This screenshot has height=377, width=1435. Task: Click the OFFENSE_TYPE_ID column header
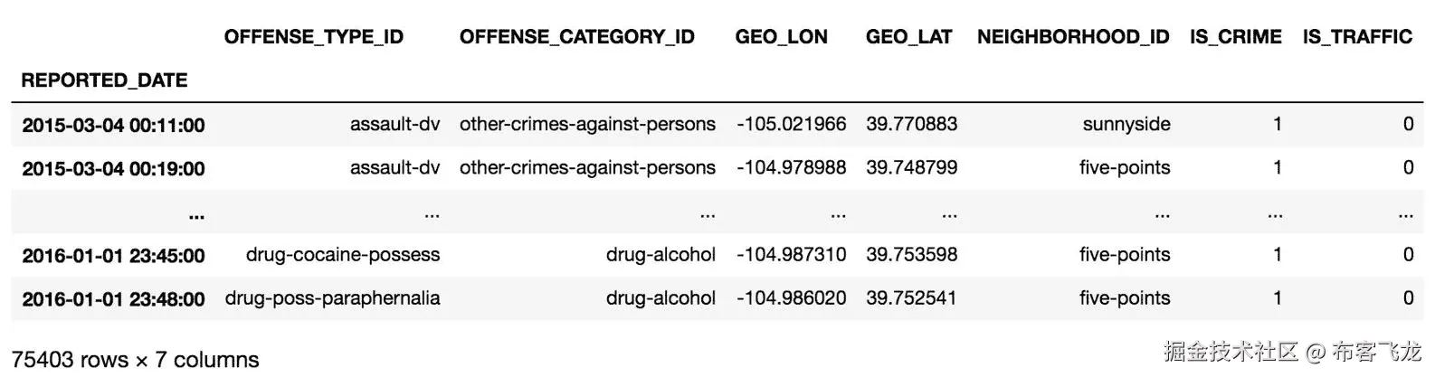[313, 37]
